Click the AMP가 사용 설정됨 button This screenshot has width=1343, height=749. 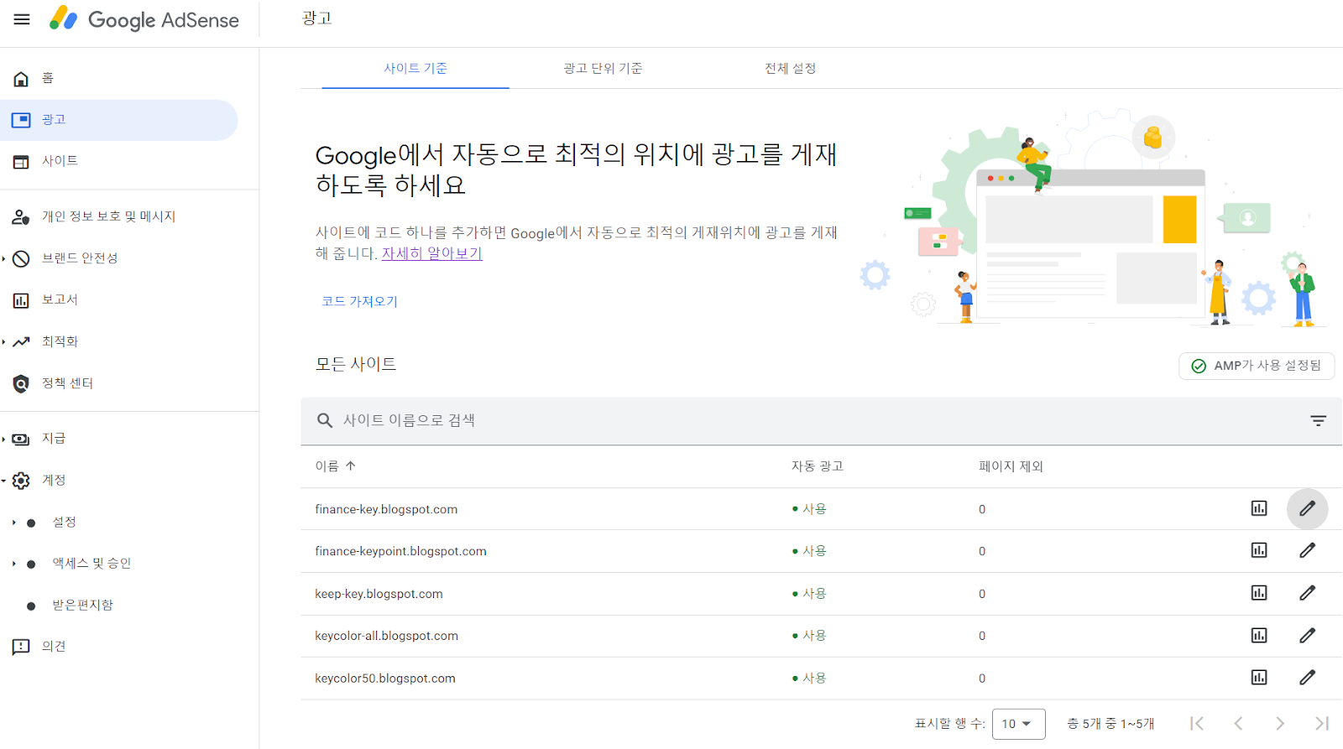1257,366
